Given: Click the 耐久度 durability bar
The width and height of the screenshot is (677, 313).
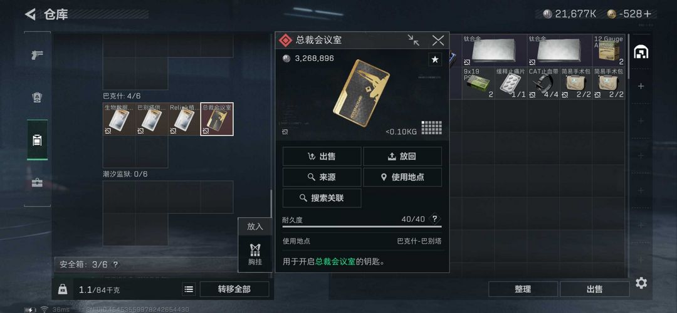Looking at the screenshot, I should (x=362, y=227).
